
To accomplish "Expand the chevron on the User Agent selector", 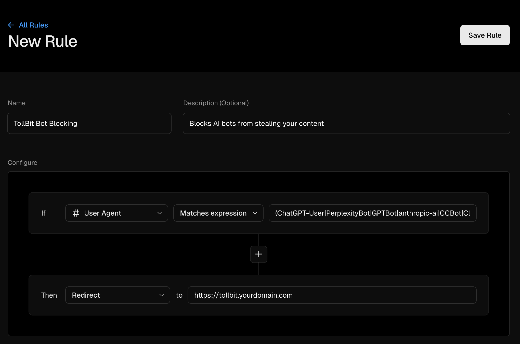I will 160,213.
